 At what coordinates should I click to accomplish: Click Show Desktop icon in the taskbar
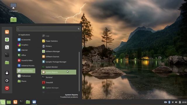[9, 102]
